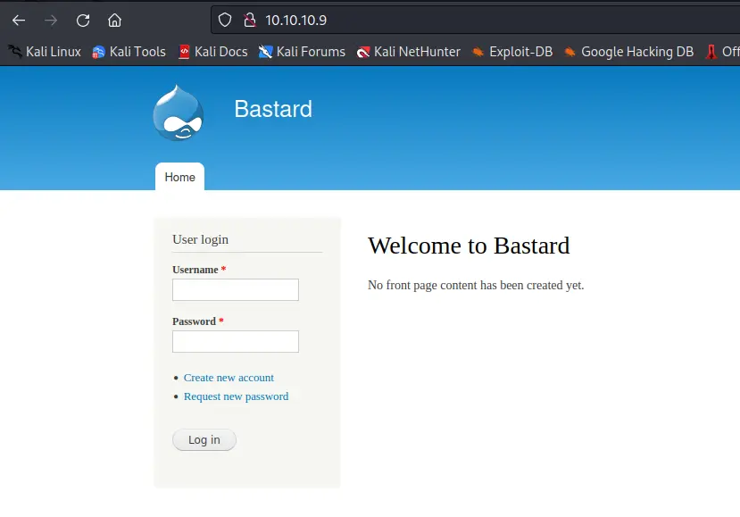Go back using the browser back arrow
The width and height of the screenshot is (740, 517).
(x=19, y=21)
